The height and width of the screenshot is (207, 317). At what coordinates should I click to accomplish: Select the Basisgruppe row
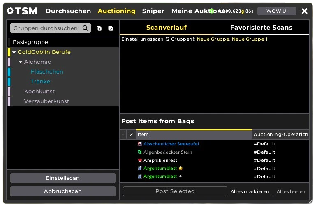[x=63, y=42]
